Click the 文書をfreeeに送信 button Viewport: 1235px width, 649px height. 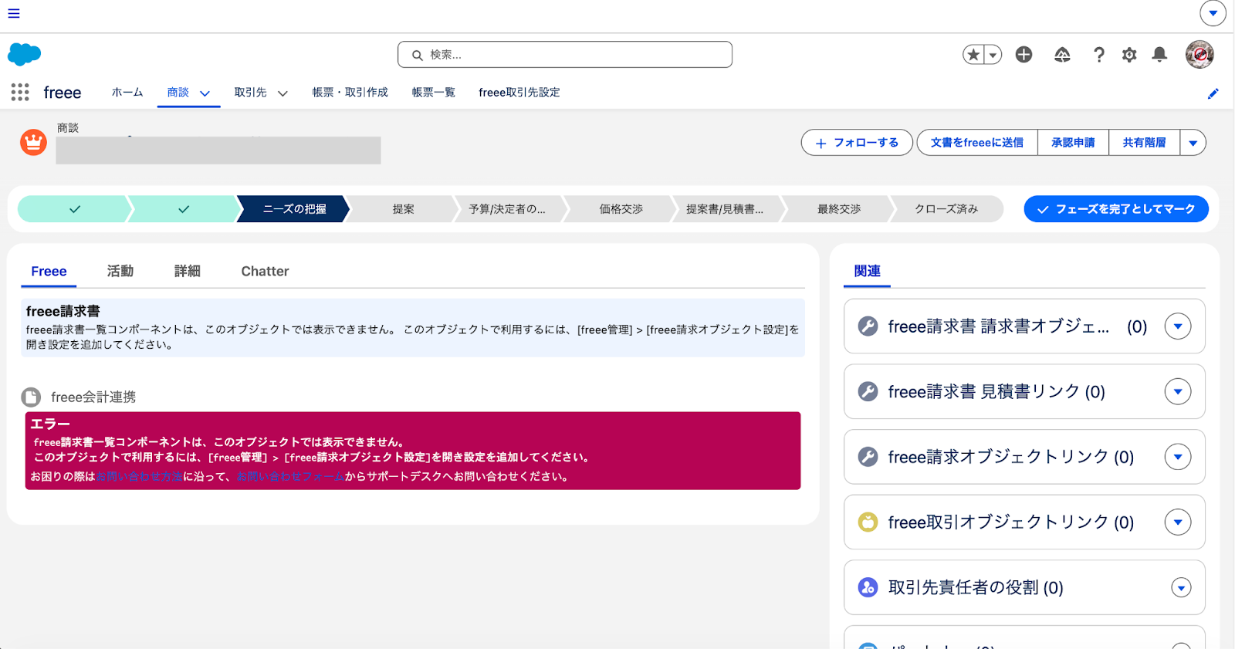click(977, 143)
